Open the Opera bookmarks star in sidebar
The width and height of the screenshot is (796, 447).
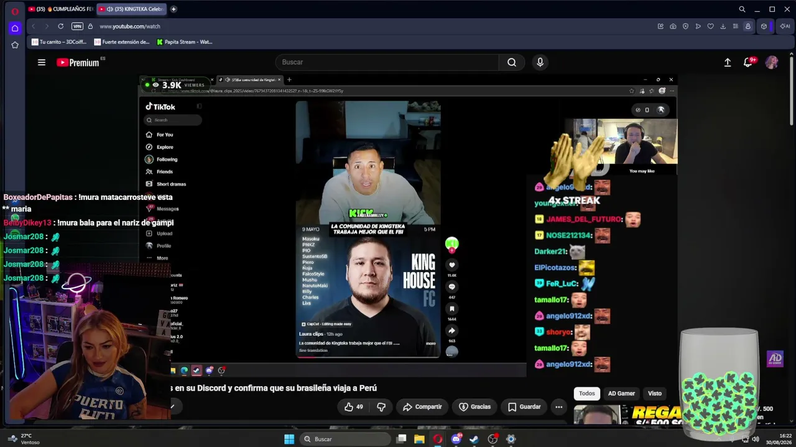tap(15, 45)
